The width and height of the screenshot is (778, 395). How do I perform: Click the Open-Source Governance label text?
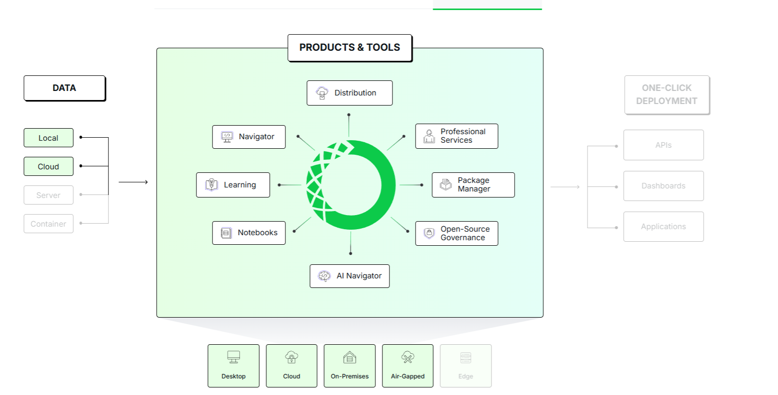(465, 233)
